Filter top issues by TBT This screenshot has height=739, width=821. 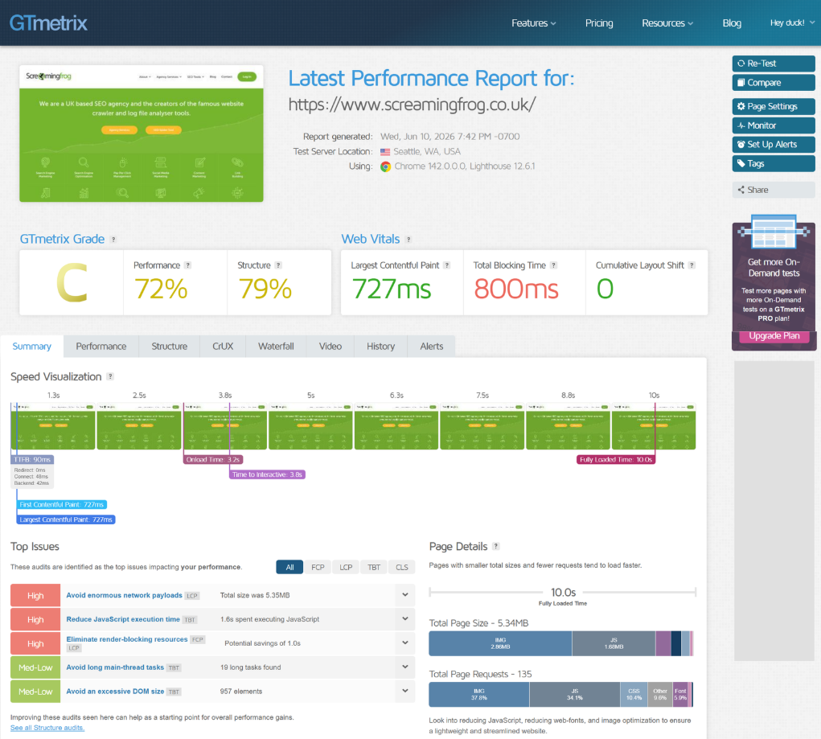point(374,567)
